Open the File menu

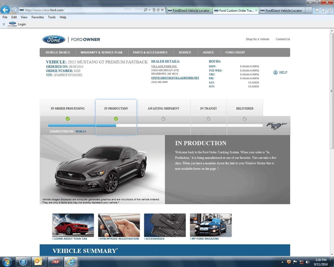(x=5, y=17)
